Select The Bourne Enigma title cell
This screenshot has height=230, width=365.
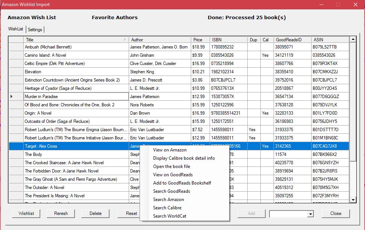click(76, 130)
